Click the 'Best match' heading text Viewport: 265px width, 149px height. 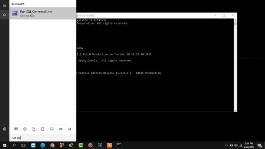[x=18, y=4]
